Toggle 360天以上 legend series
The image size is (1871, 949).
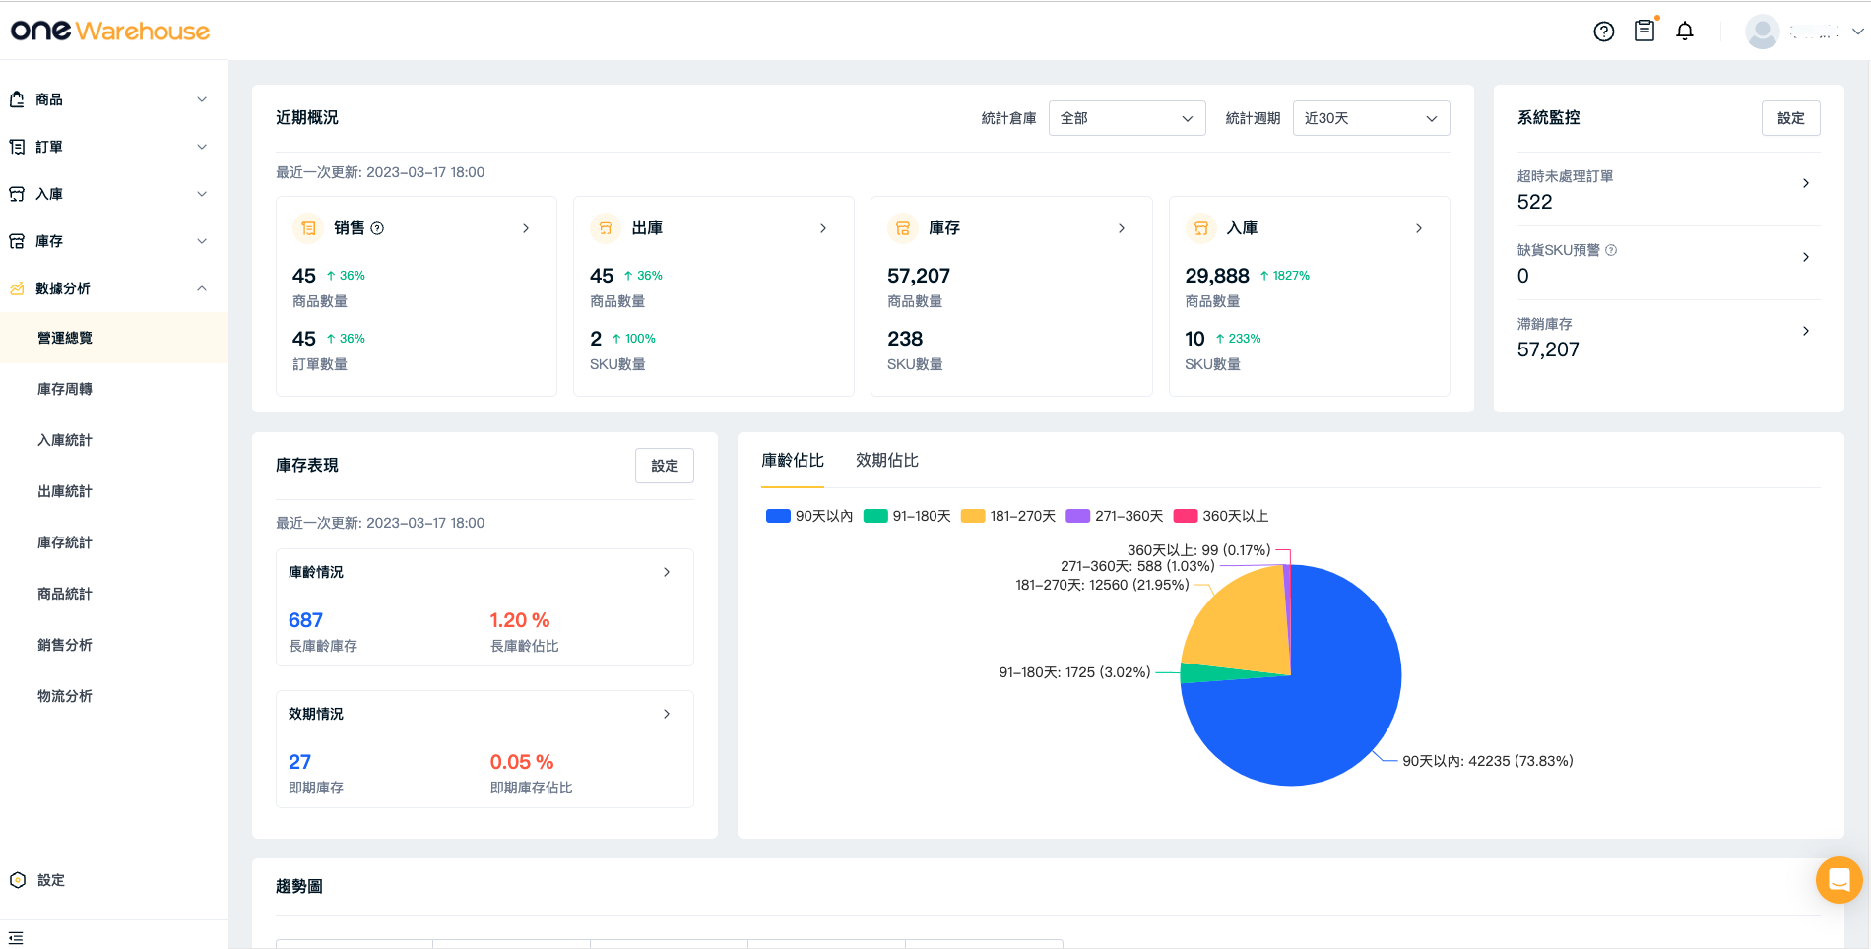click(1221, 516)
